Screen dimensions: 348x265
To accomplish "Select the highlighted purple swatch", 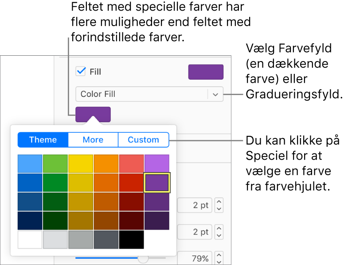I will [x=157, y=183].
